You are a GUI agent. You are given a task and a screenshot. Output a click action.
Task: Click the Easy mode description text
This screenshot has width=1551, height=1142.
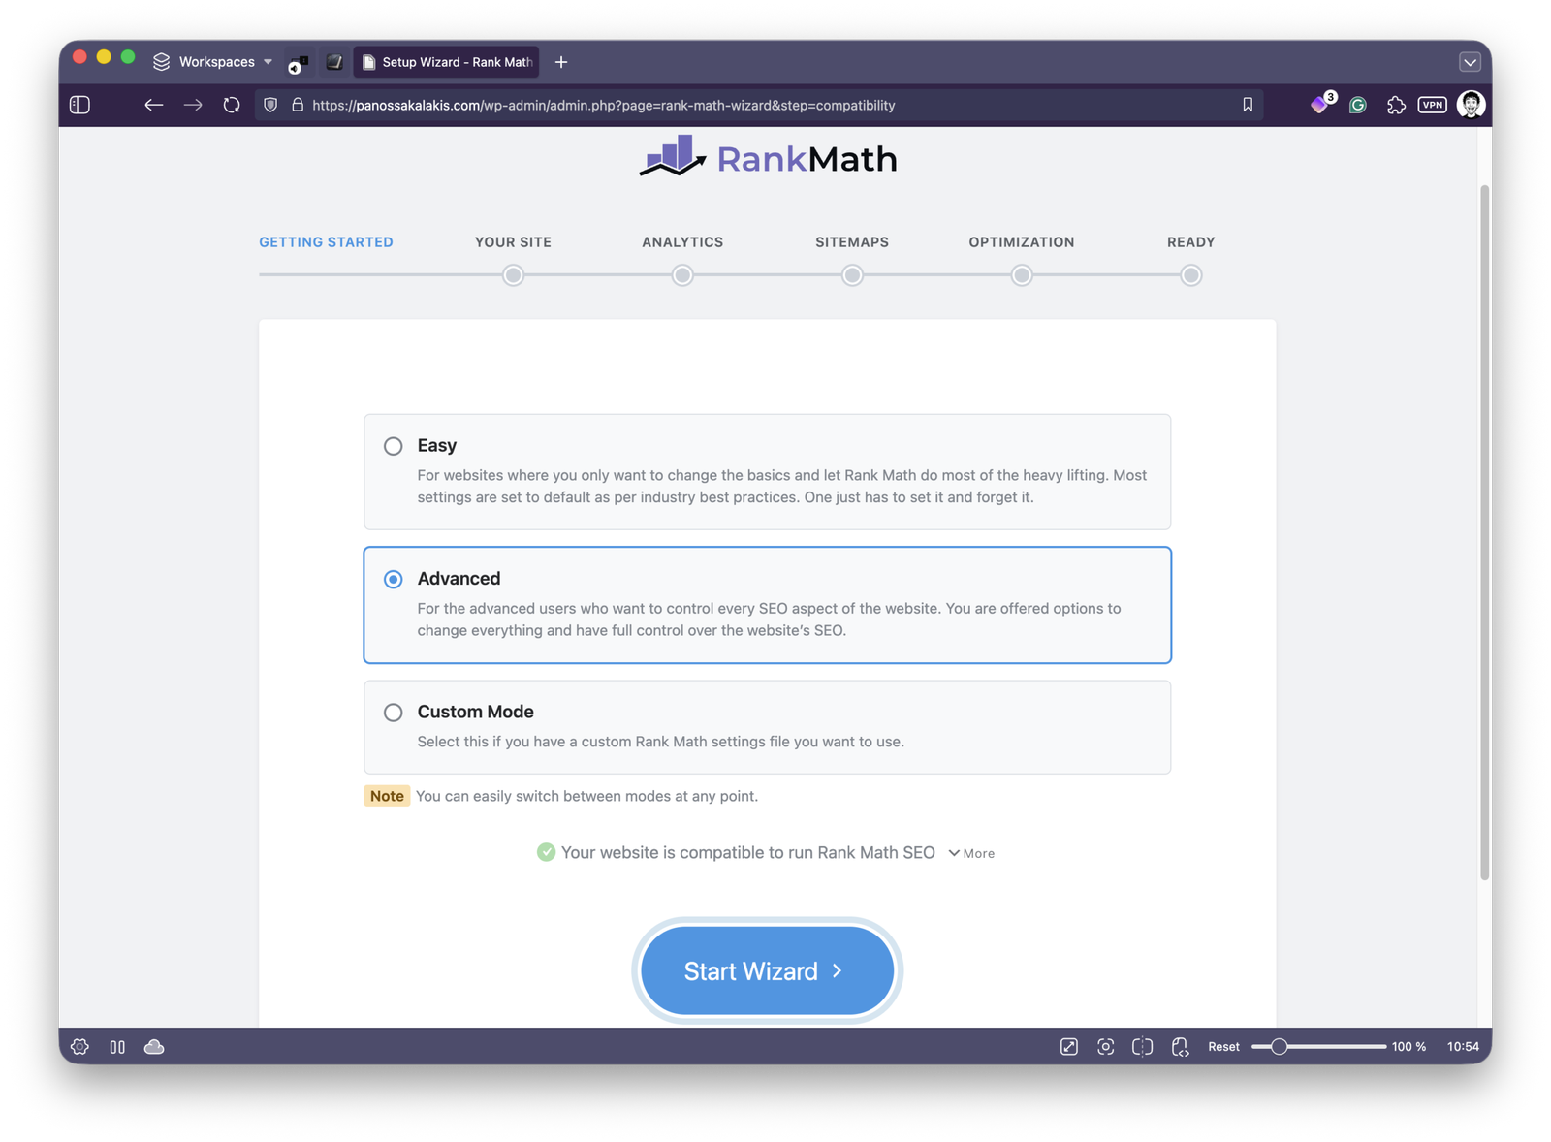point(781,486)
